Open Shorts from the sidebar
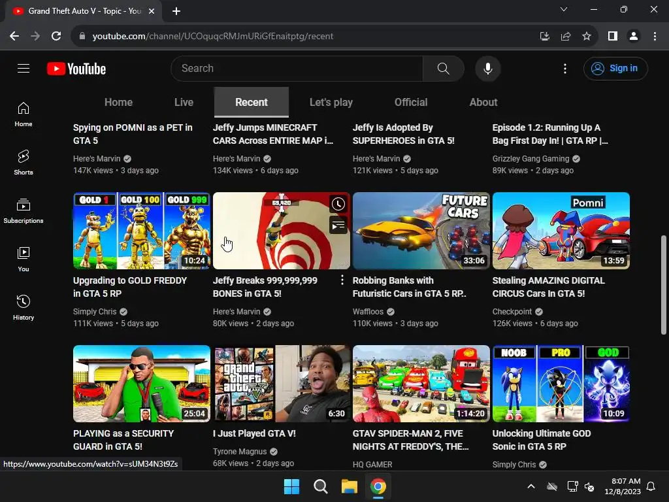 (x=24, y=163)
